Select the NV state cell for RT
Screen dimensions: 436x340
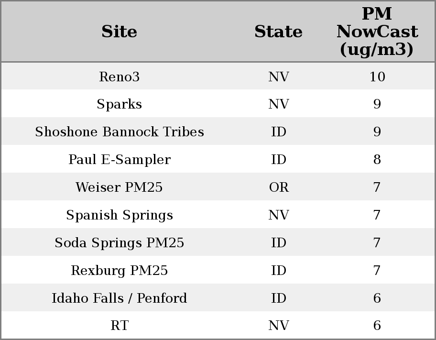[x=278, y=326]
